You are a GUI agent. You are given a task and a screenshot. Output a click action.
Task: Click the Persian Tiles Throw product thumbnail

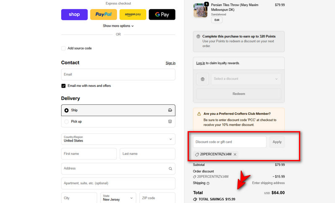[200, 11]
